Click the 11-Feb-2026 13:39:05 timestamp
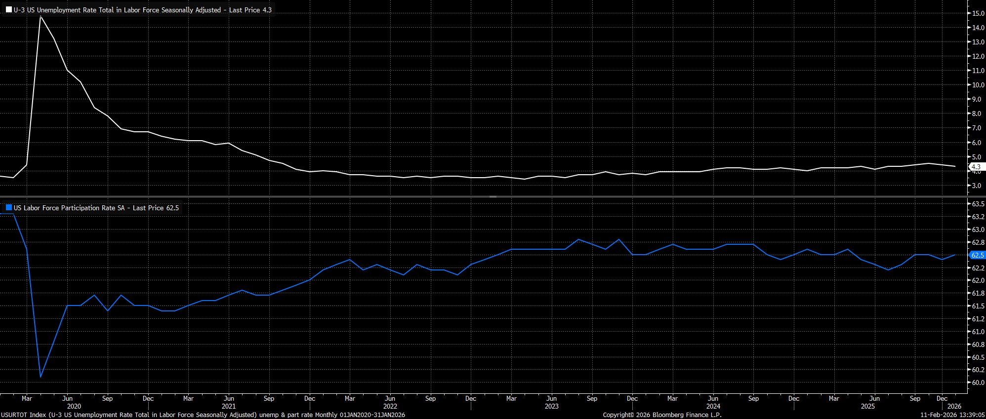The height and width of the screenshot is (419, 986). tap(952, 415)
